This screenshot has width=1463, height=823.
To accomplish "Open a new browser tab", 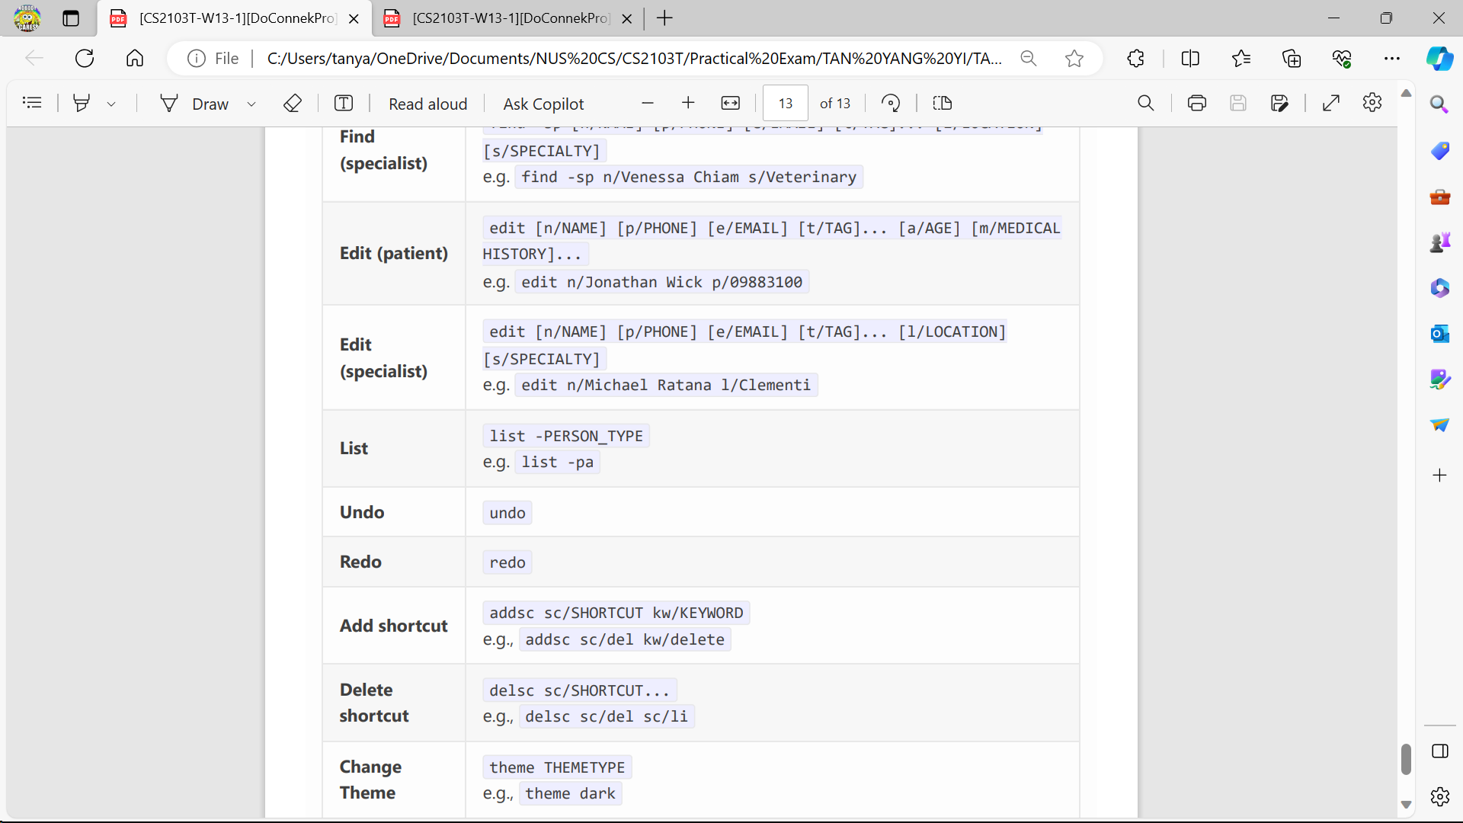I will click(664, 18).
